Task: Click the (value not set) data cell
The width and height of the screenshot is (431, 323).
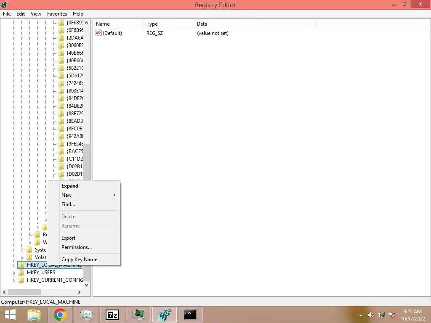Action: (213, 33)
